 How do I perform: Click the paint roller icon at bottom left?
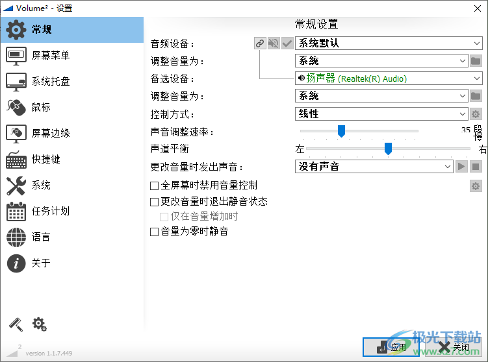tap(15, 324)
